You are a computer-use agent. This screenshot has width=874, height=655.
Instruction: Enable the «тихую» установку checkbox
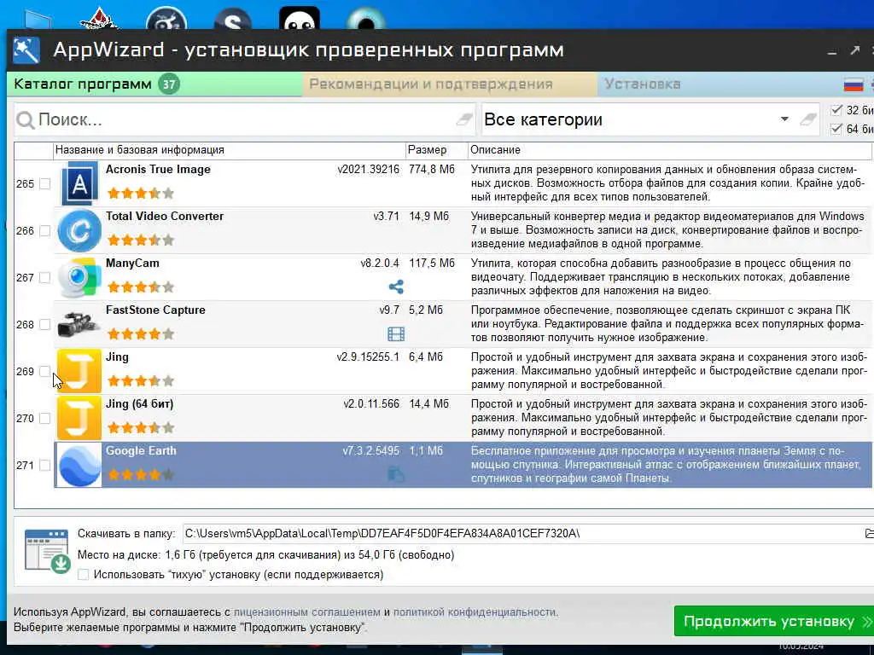[x=83, y=575]
